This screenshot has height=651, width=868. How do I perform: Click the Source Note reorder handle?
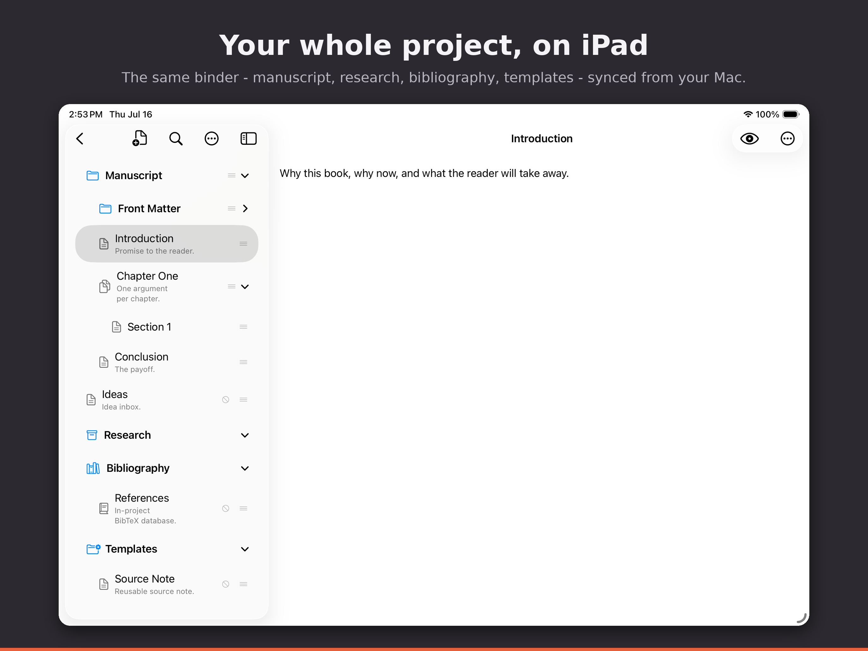click(x=243, y=584)
